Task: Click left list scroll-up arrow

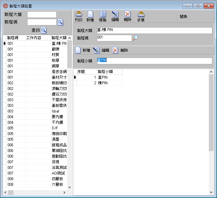Action: point(70,38)
